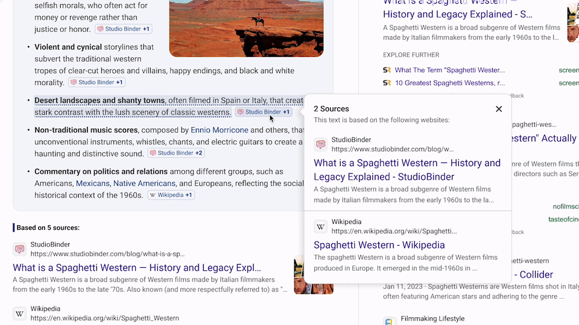Open Collider search result title

(x=533, y=274)
